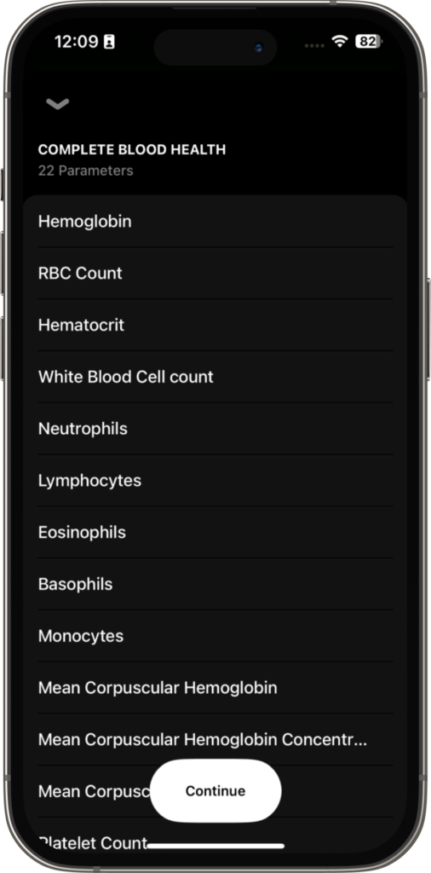Tap Mean Corpuscular Hemoglobin row
Screen dimensions: 431x873
coord(215,688)
